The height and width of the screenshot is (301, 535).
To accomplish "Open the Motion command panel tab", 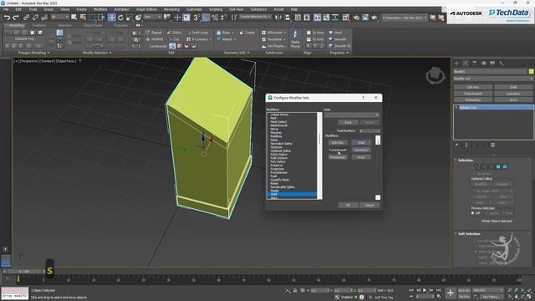I will coord(483,64).
